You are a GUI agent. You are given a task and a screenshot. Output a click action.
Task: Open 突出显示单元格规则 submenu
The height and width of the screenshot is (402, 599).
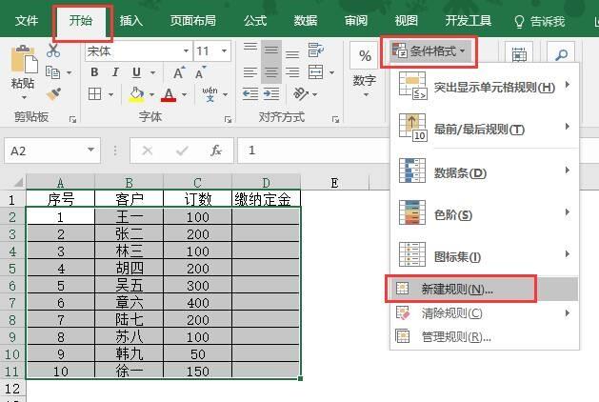coord(484,87)
